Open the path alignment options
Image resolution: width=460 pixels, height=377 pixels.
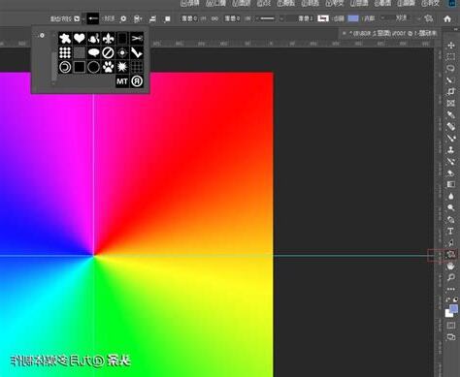point(152,19)
